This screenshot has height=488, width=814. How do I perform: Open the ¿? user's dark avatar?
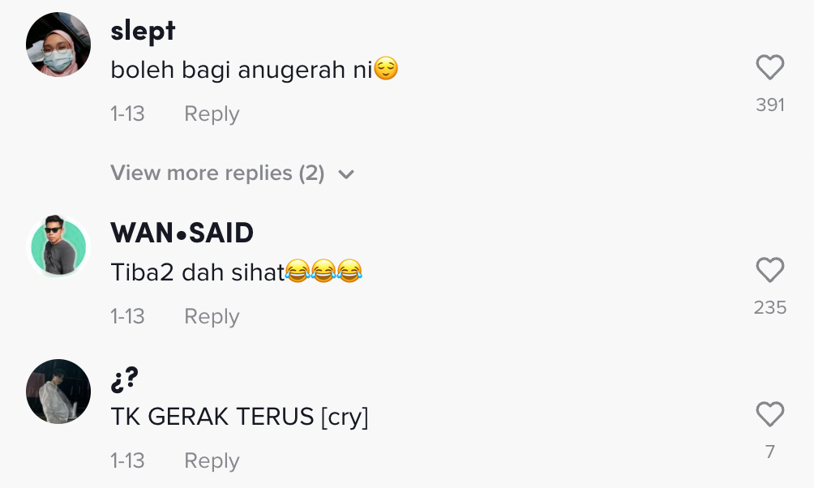tap(58, 392)
